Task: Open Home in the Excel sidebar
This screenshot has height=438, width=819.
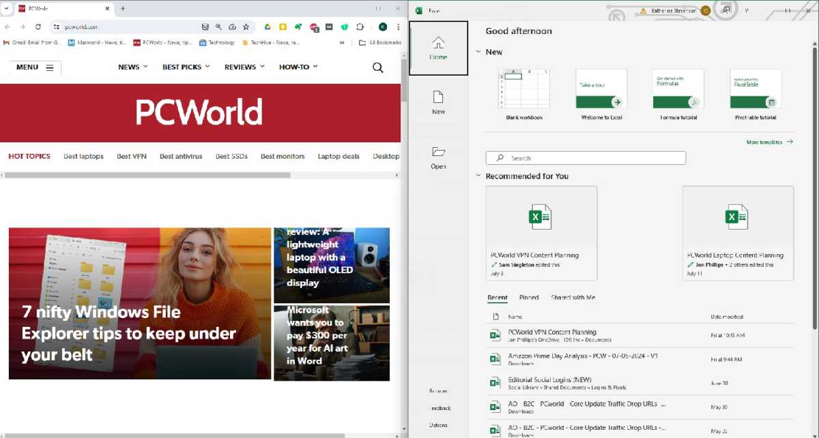Action: (438, 48)
